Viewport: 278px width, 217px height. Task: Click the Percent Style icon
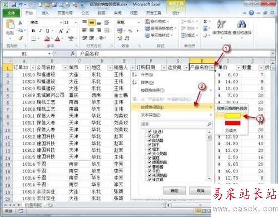click(130, 31)
